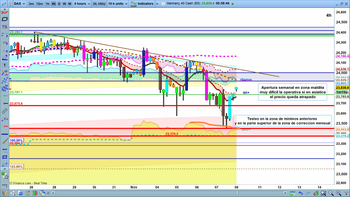Choose the ellipse drawing tool
The width and height of the screenshot is (350, 197).
click(5, 18)
